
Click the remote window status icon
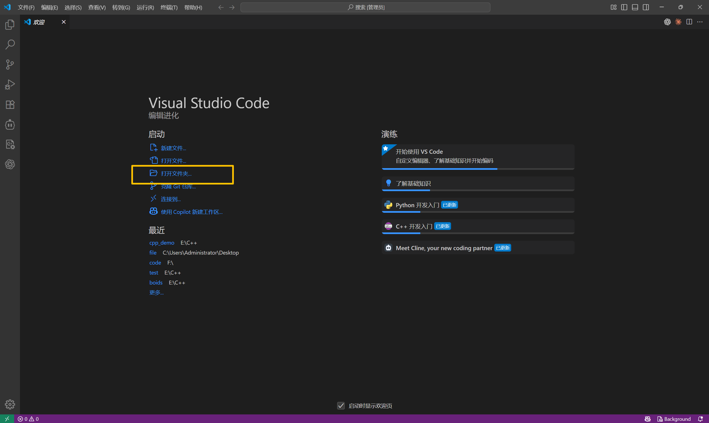tap(7, 419)
